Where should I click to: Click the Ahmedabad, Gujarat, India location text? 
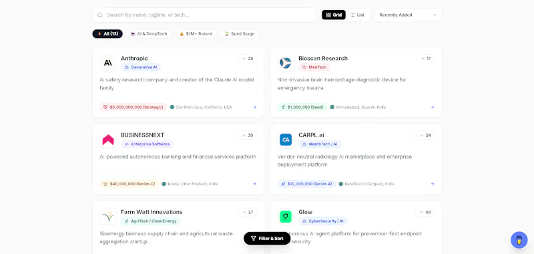coord(361,107)
